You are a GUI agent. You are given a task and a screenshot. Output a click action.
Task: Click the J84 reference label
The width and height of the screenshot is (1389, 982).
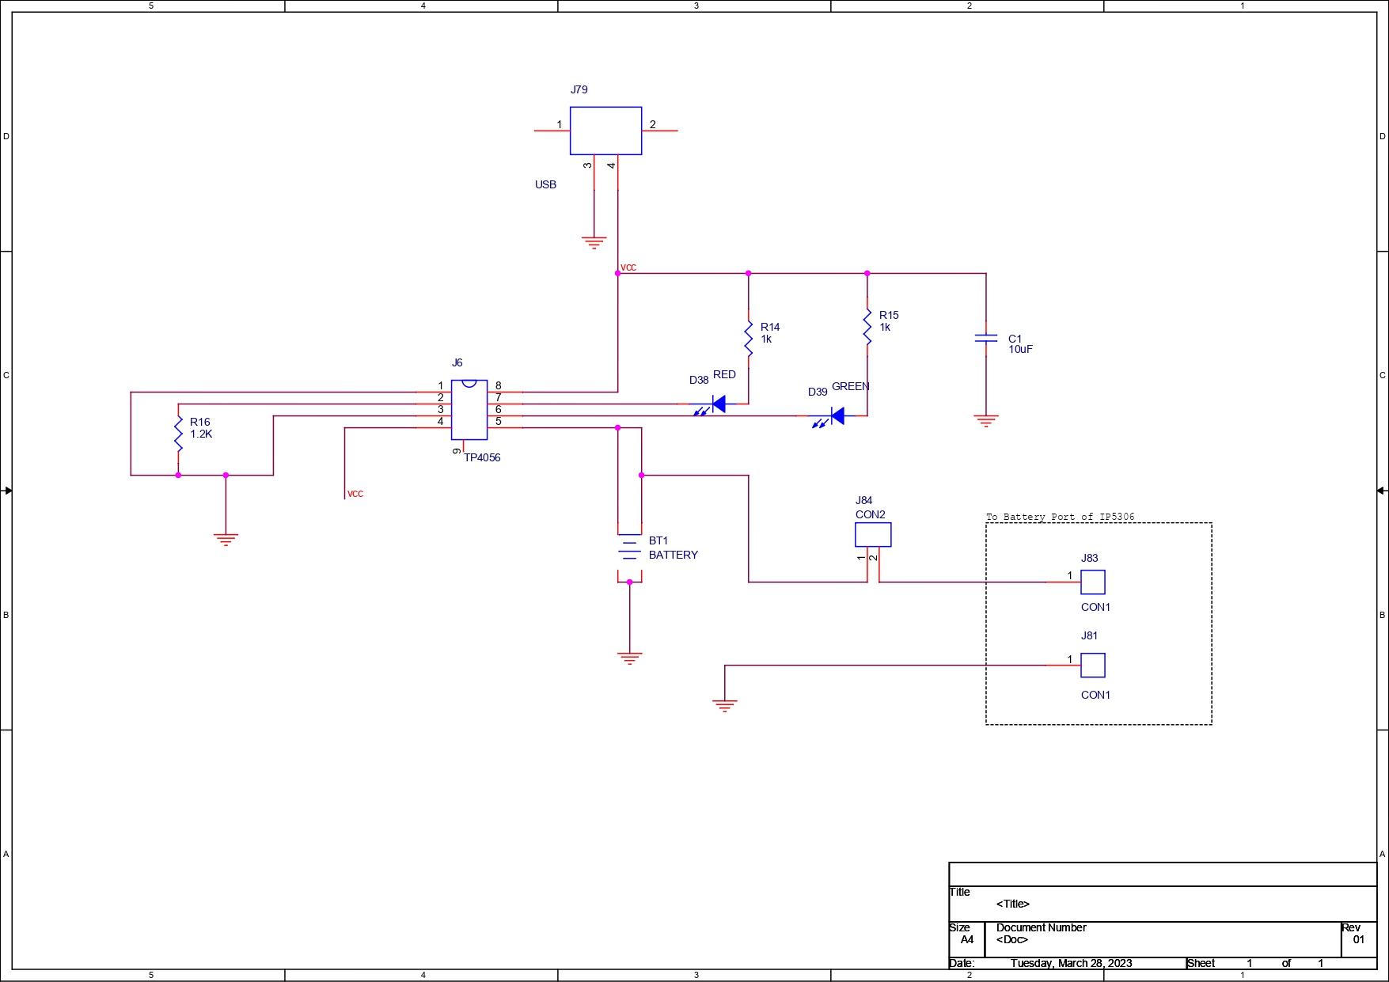pos(864,500)
